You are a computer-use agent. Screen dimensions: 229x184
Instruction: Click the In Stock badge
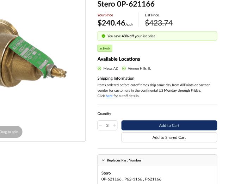click(x=105, y=48)
